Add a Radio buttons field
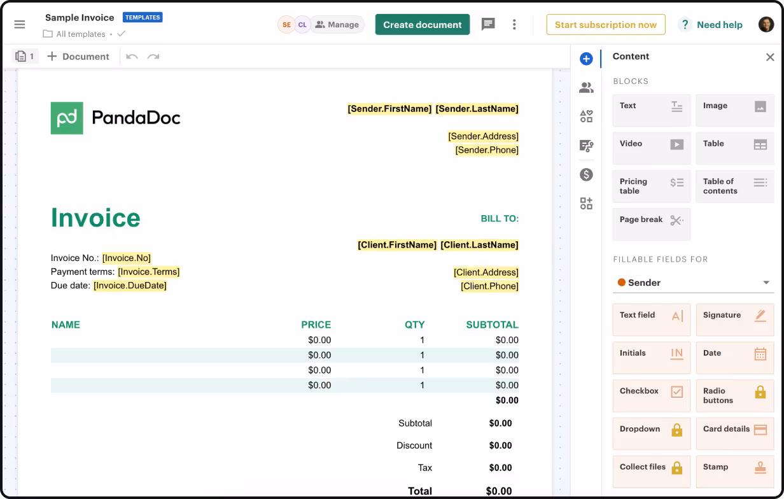The width and height of the screenshot is (784, 499). pos(734,396)
